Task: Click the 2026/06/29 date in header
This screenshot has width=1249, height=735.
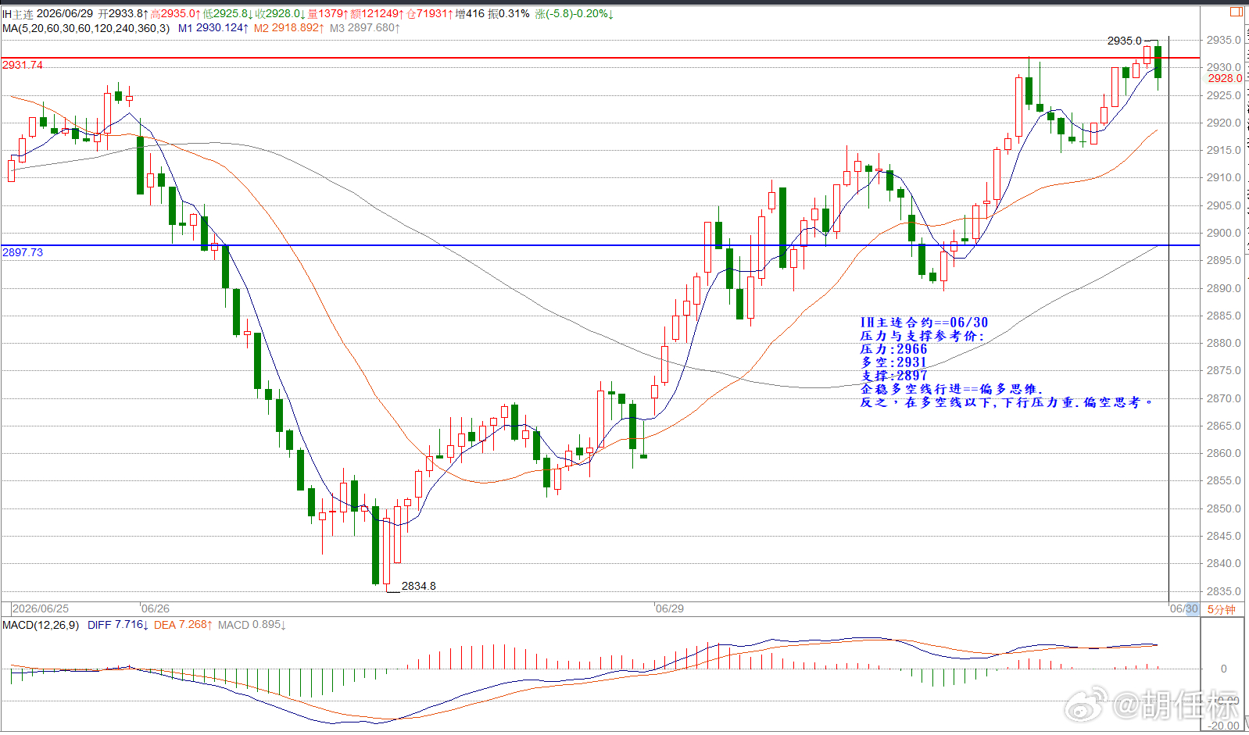Action: [65, 14]
